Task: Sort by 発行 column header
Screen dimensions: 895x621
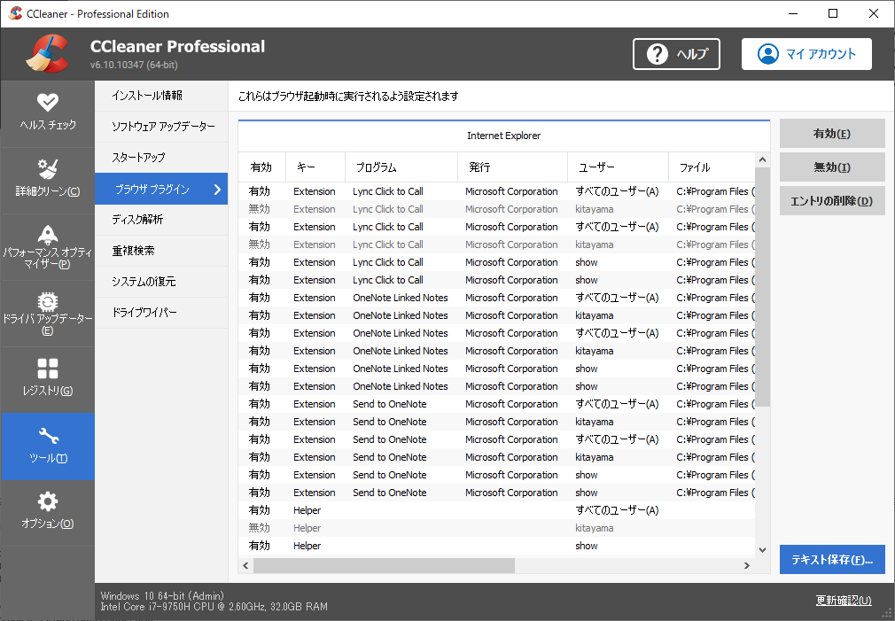Action: click(x=512, y=167)
